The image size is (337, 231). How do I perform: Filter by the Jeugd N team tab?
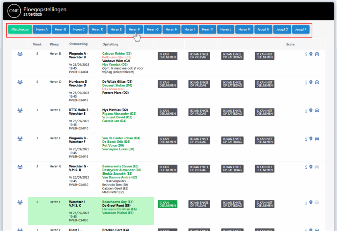263,29
